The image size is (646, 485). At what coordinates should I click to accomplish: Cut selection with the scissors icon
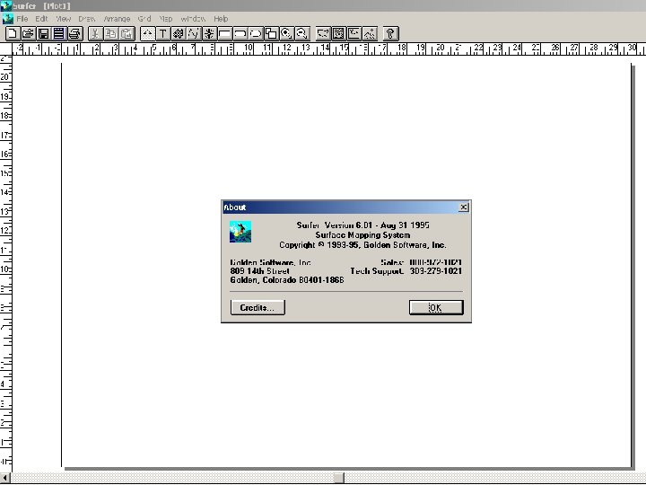[96, 33]
